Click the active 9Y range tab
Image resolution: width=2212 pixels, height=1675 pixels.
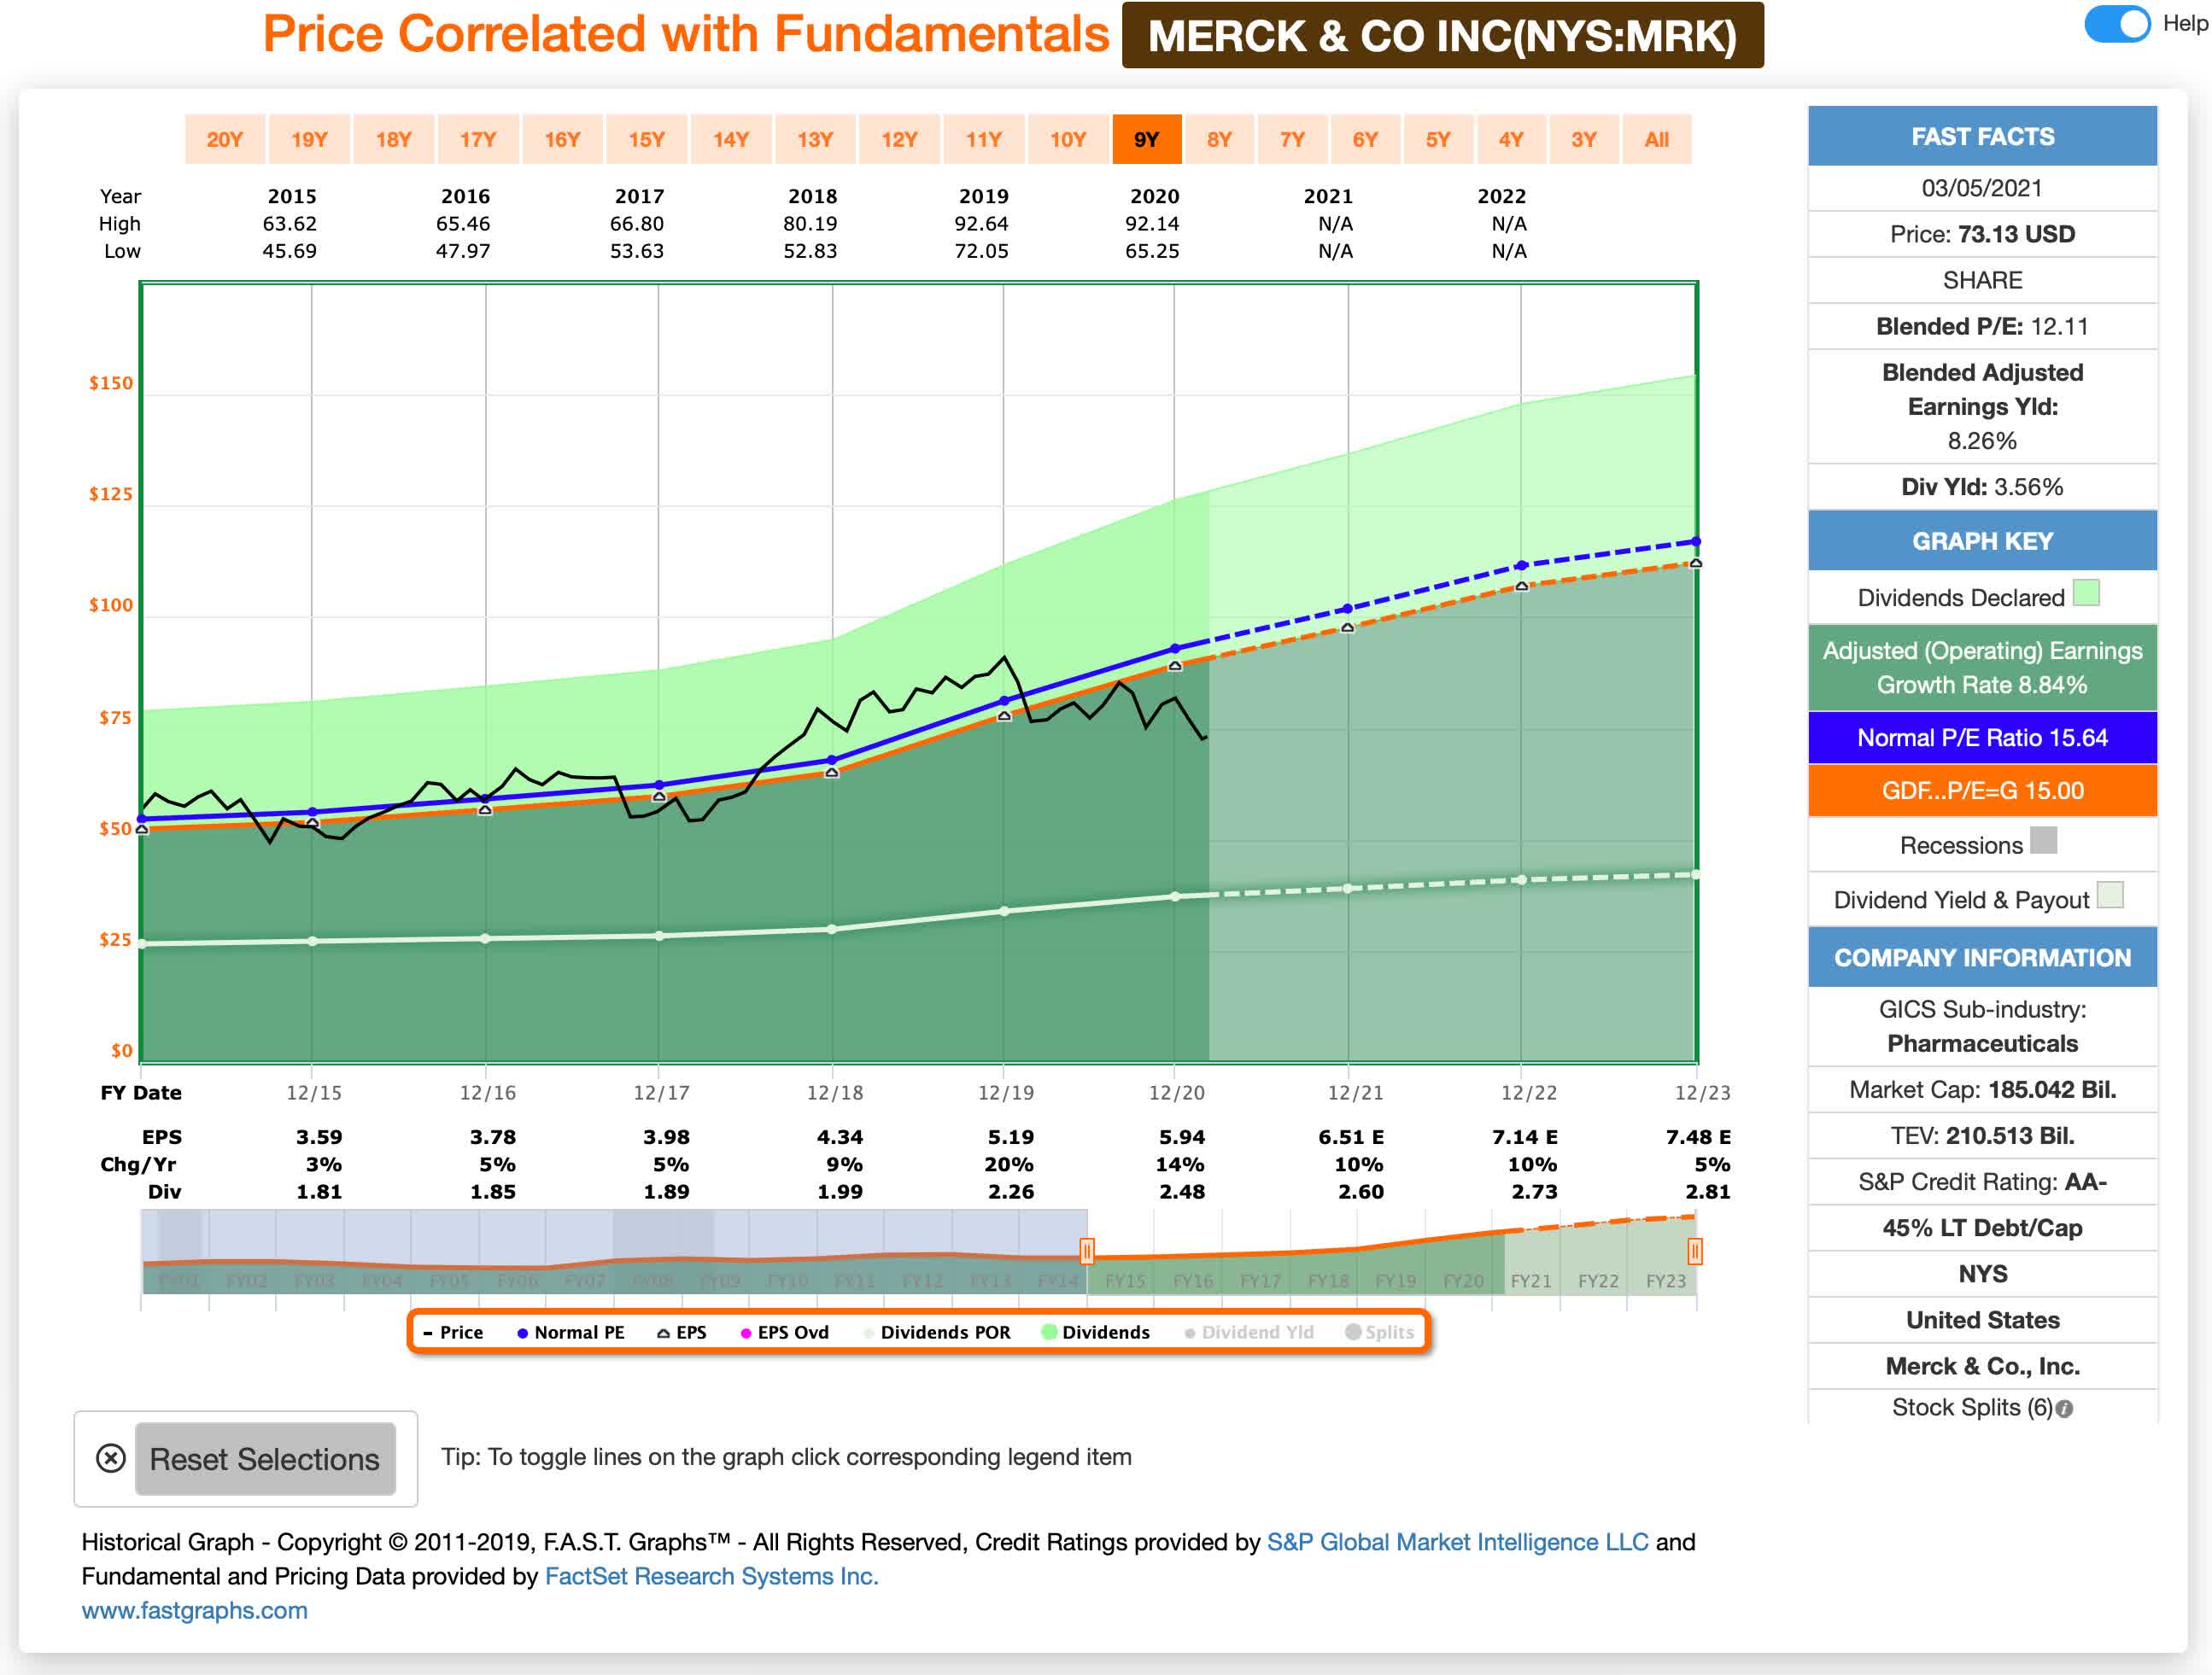[1147, 139]
